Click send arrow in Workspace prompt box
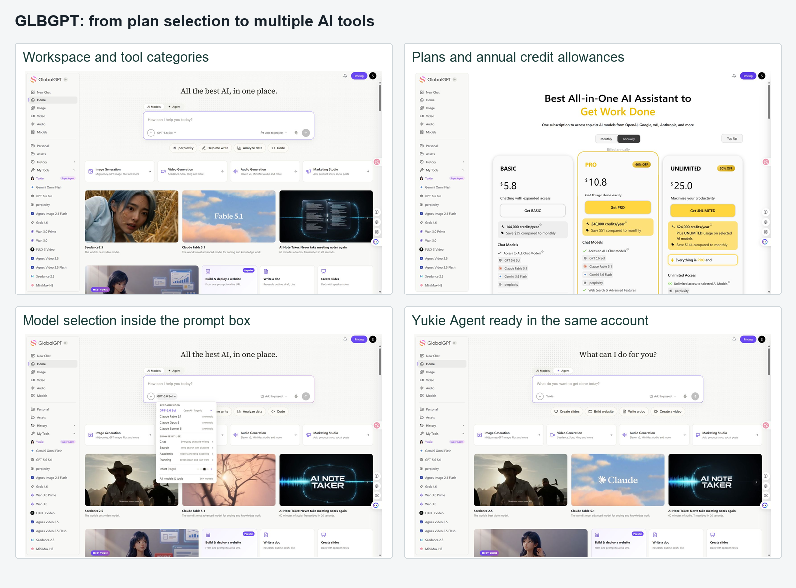 pyautogui.click(x=306, y=133)
